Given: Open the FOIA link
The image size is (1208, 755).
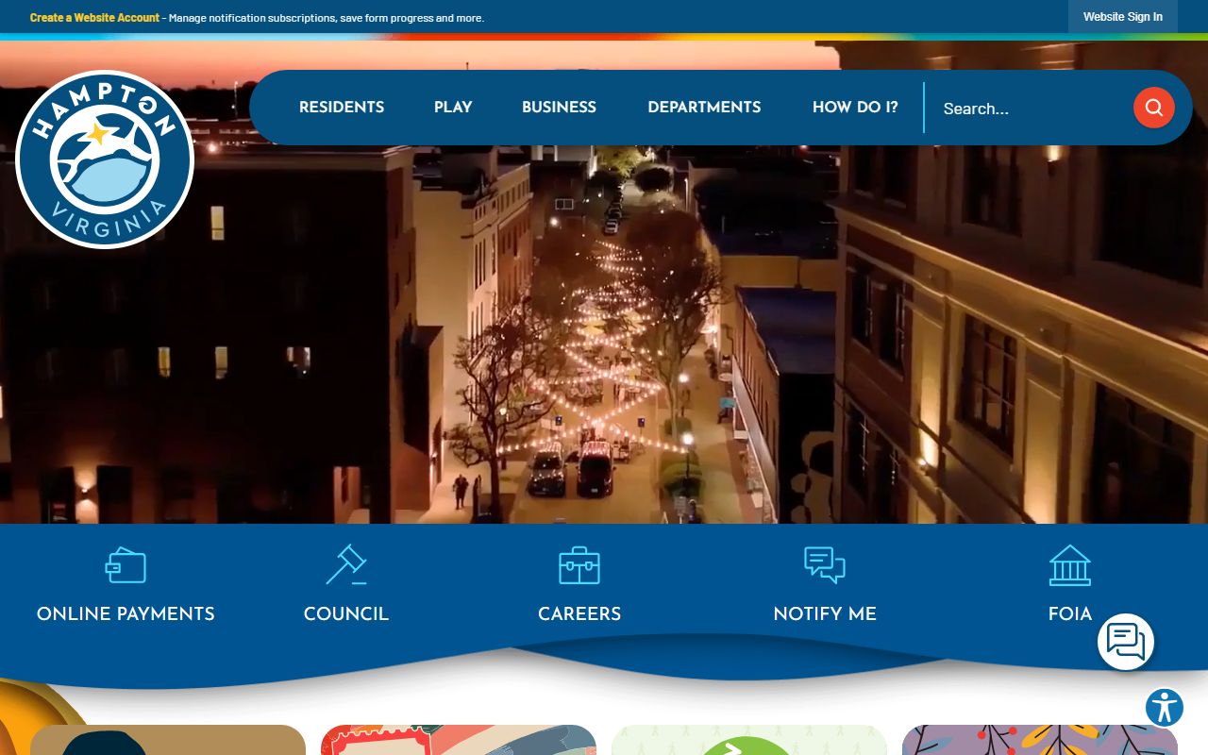Looking at the screenshot, I should pyautogui.click(x=1070, y=613).
